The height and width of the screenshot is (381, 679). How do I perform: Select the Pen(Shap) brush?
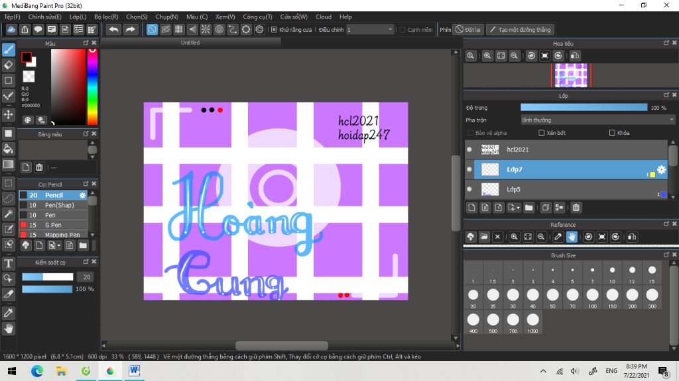[53, 205]
